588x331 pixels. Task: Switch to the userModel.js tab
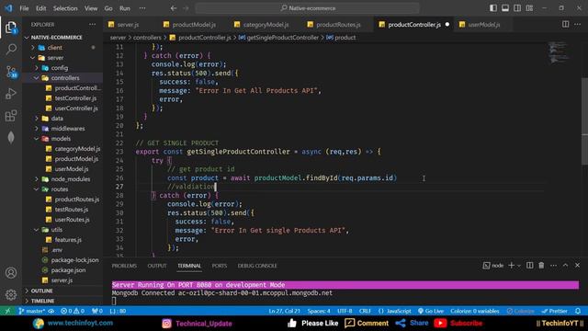[483, 25]
